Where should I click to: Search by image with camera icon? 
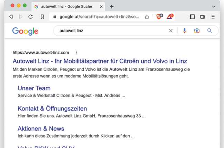[x=197, y=31]
